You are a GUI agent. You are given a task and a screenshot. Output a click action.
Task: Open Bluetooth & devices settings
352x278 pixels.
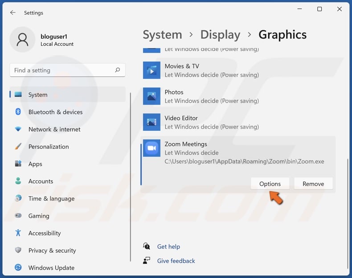[x=68, y=112]
